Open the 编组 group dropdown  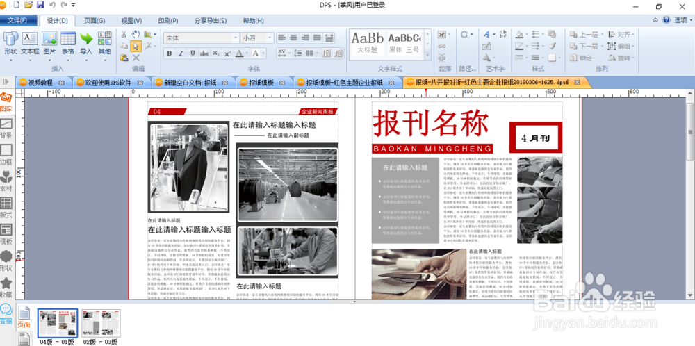point(633,46)
